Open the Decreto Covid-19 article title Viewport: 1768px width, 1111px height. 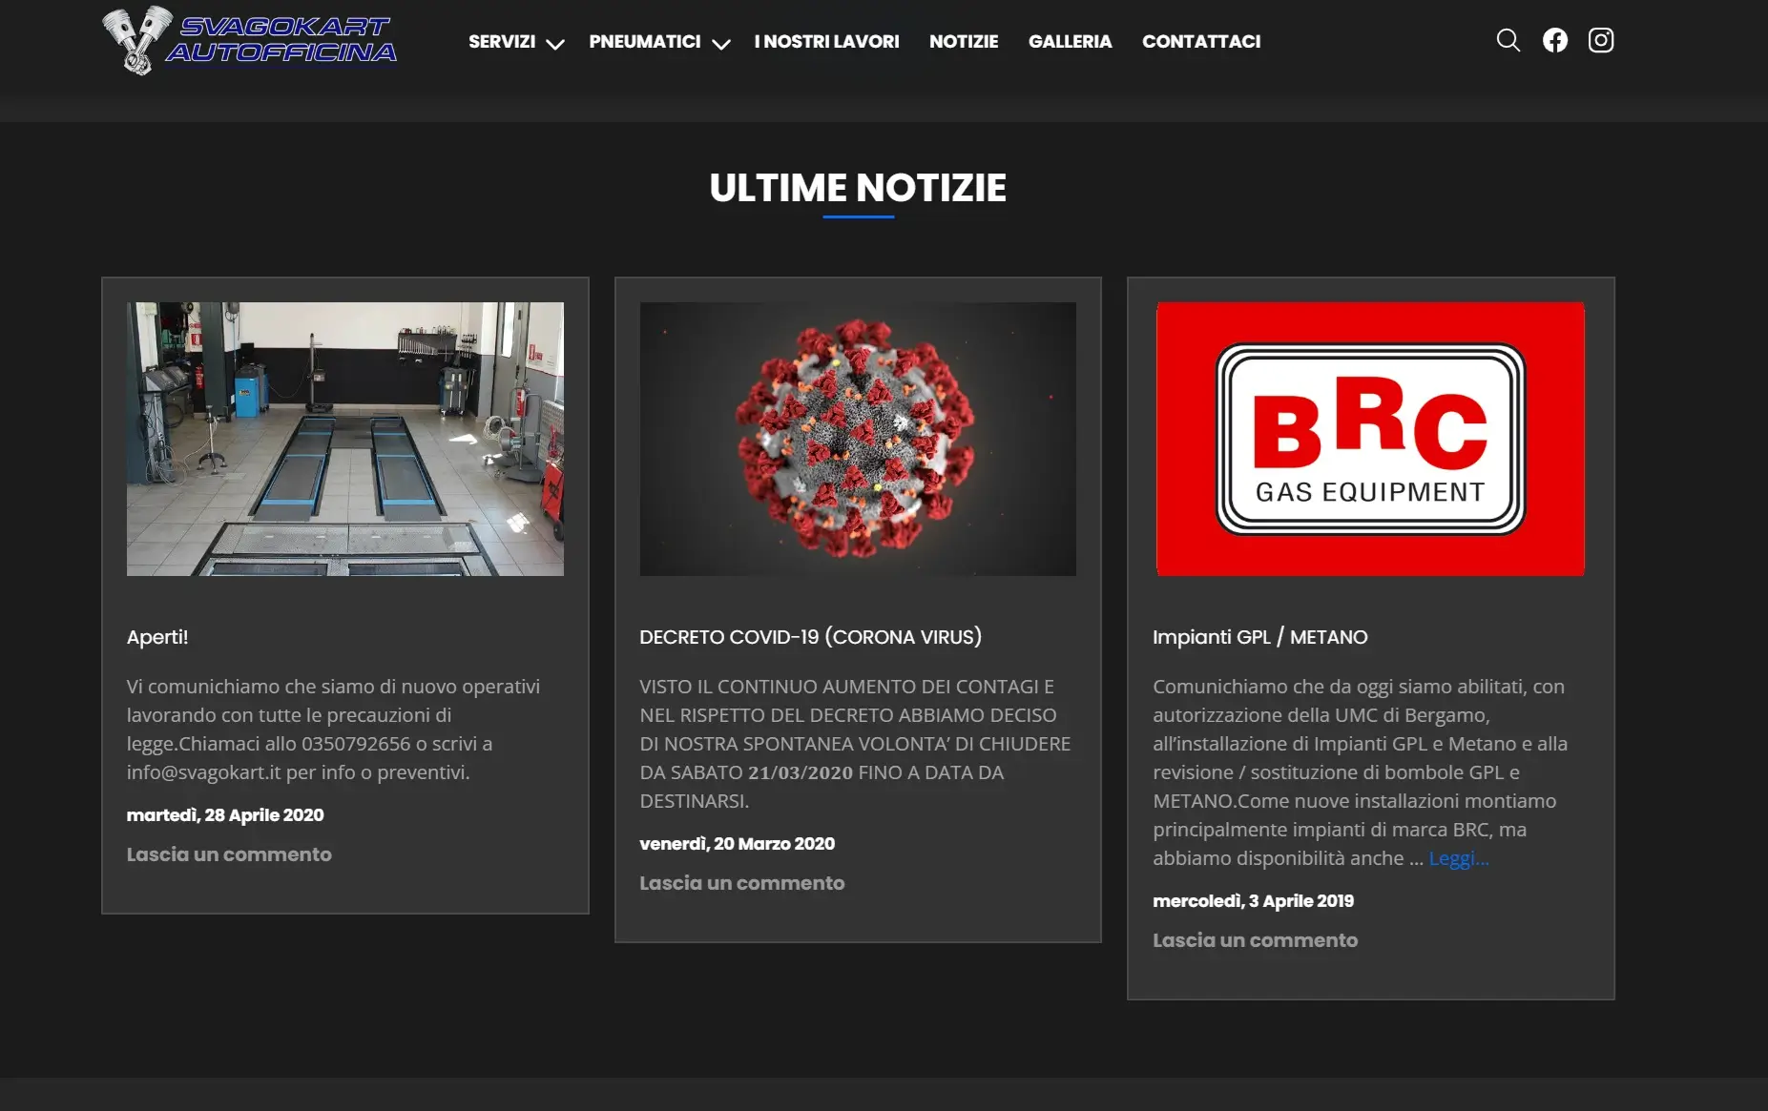click(x=811, y=637)
